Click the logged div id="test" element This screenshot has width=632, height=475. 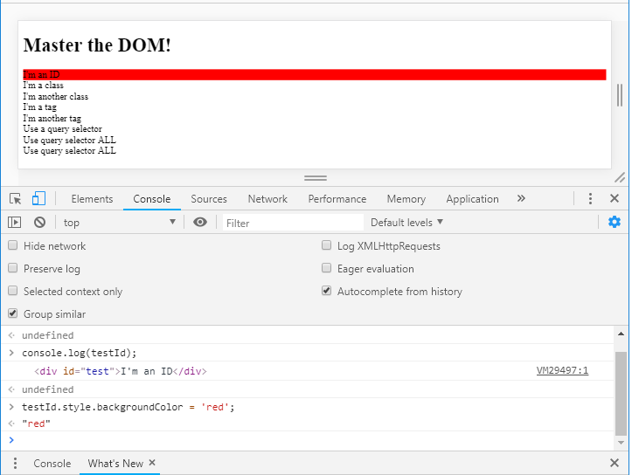point(121,371)
